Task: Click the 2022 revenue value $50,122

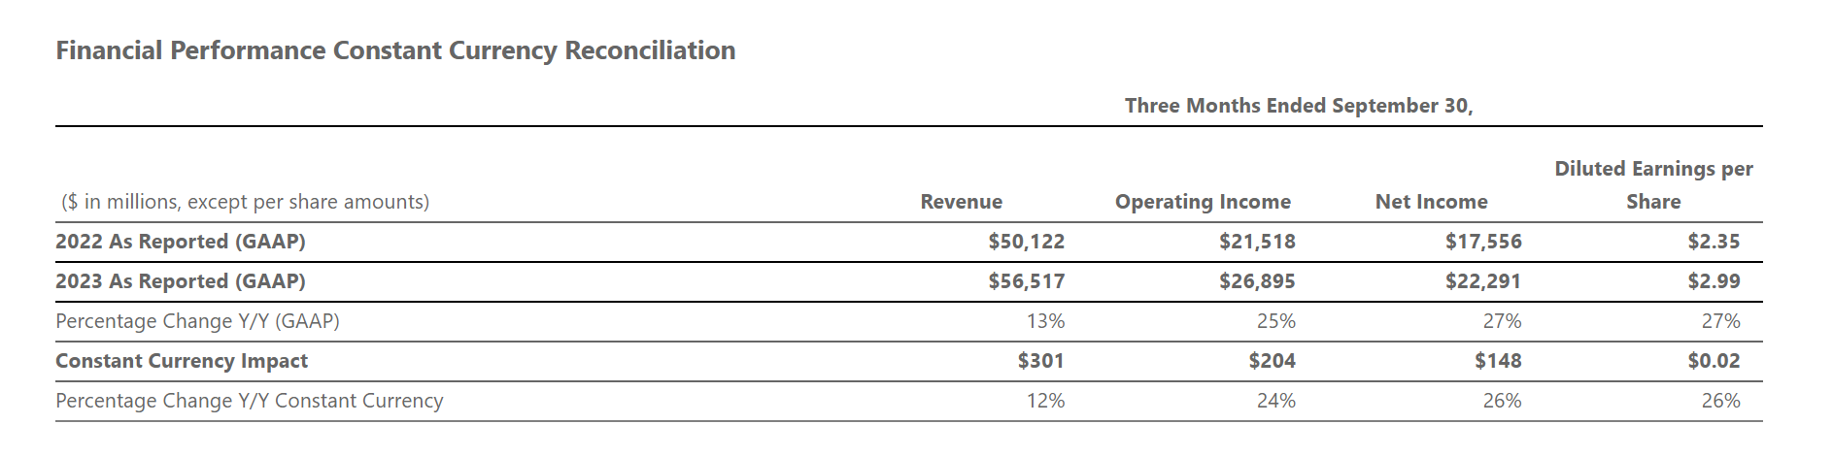Action: click(x=1026, y=242)
